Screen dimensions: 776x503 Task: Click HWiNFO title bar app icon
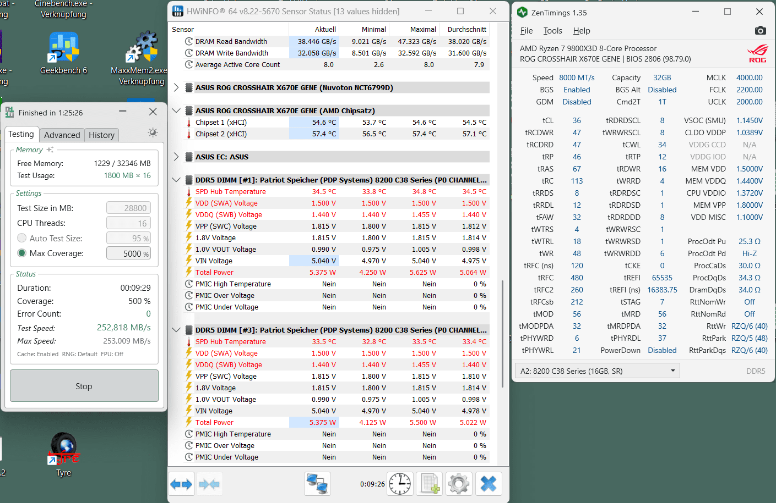coord(178,11)
